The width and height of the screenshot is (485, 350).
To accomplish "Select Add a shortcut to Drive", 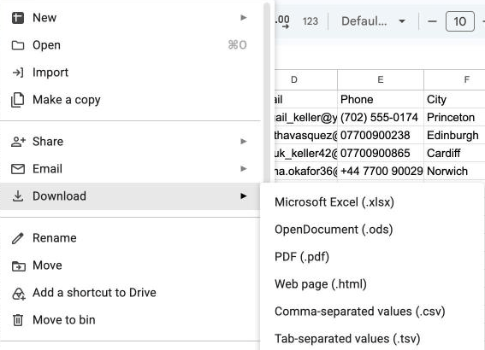I will tap(130, 293).
